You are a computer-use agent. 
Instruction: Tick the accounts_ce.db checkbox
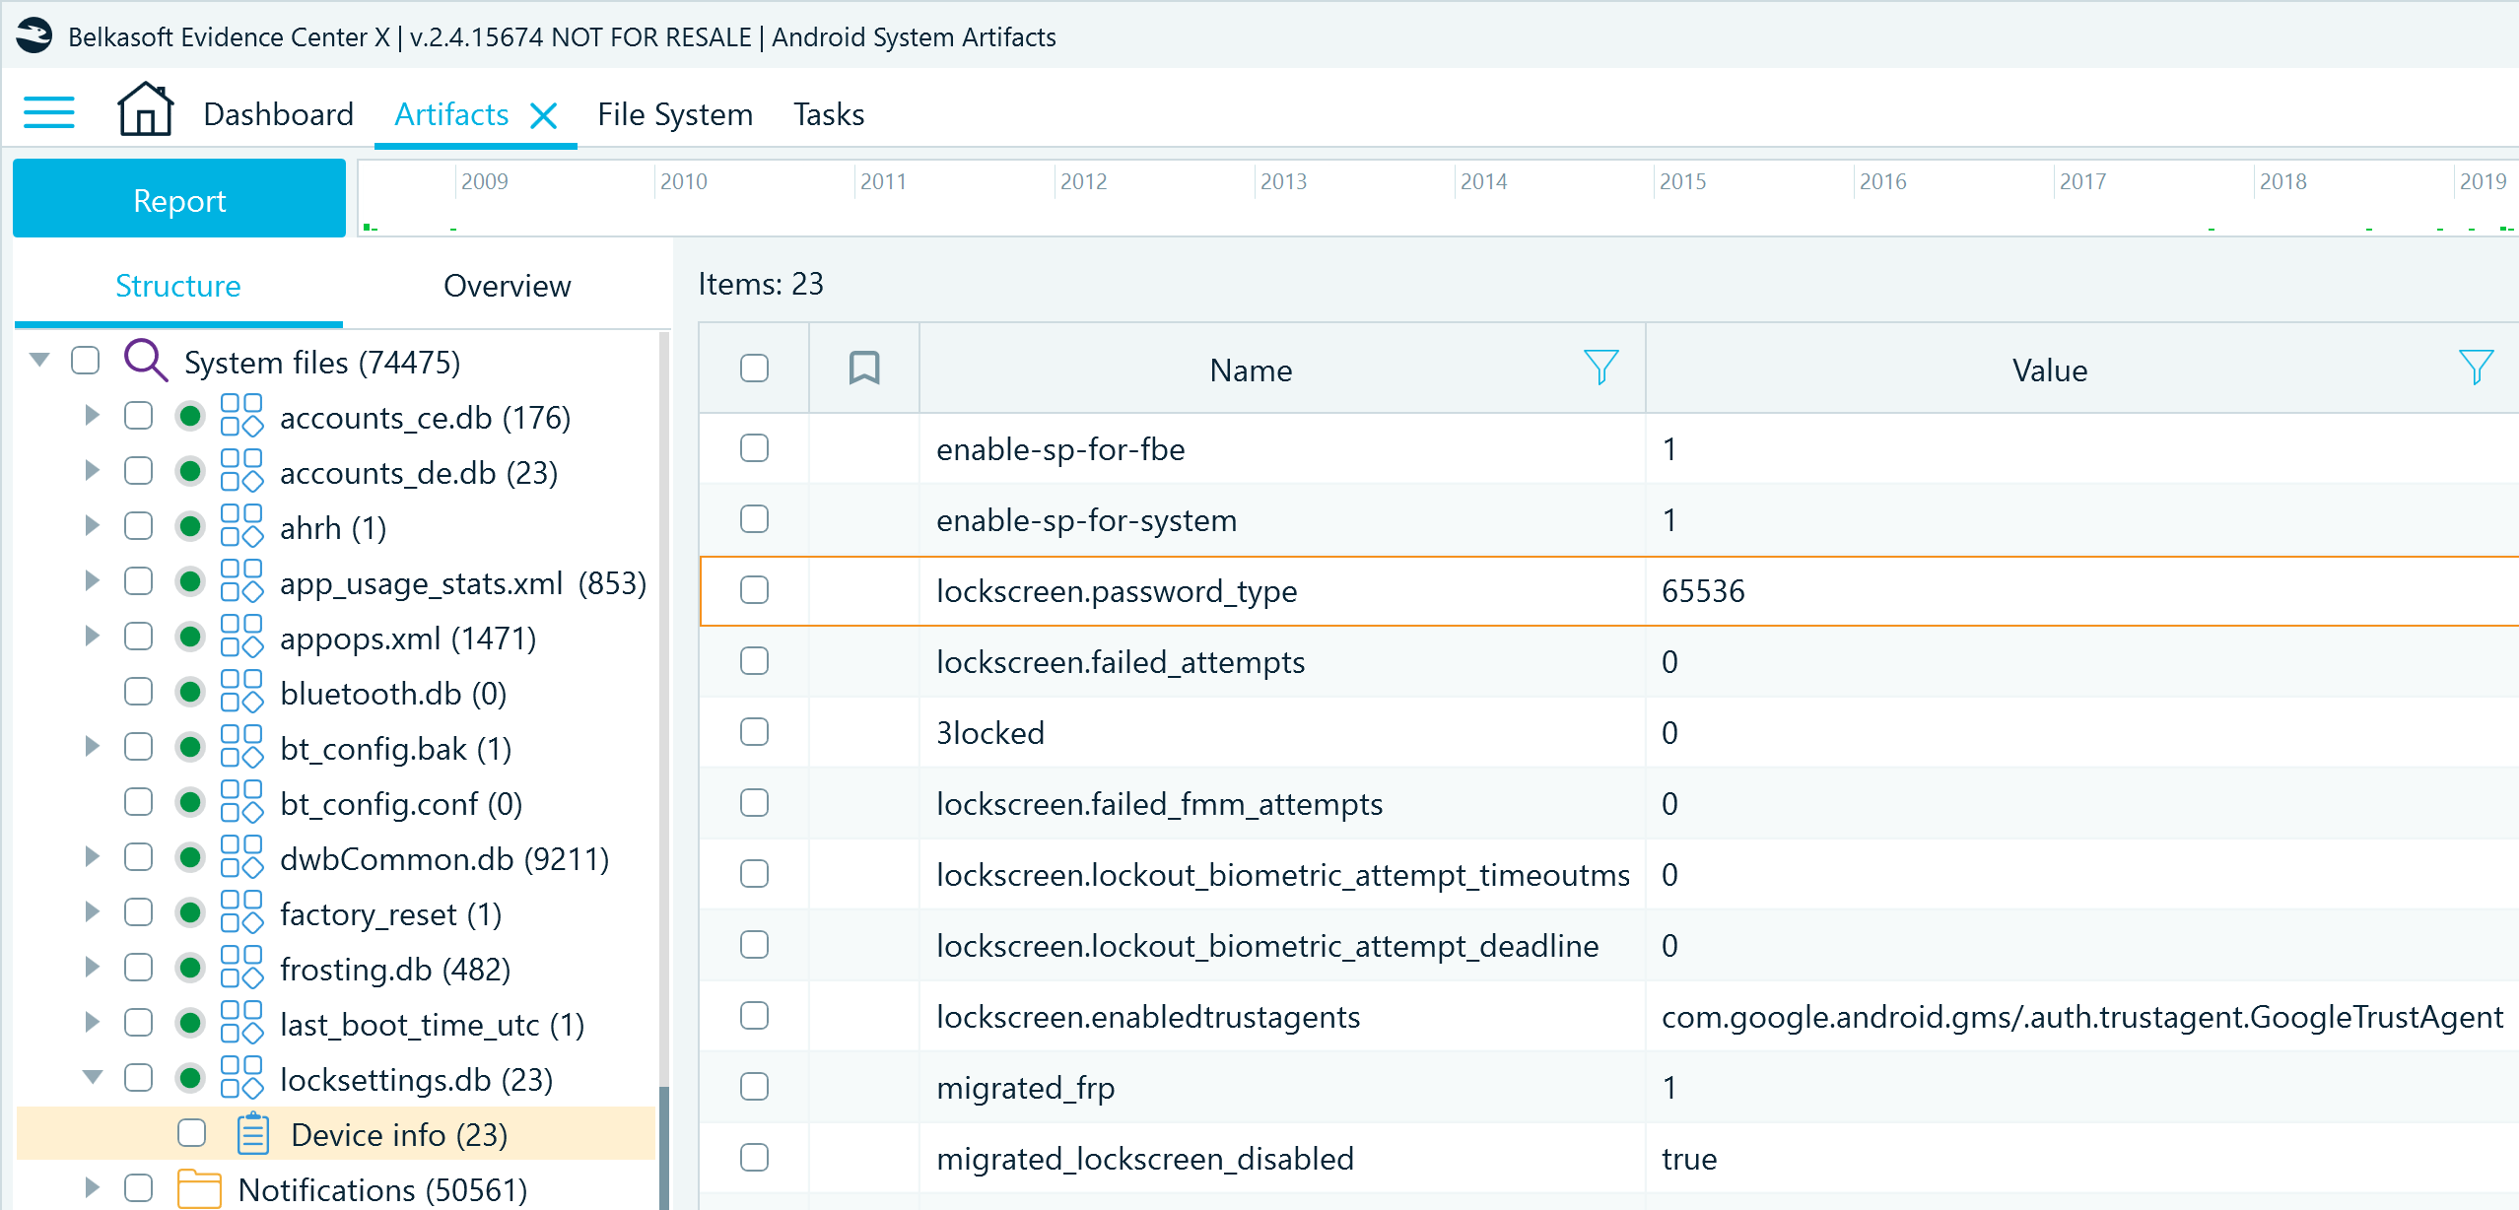(x=139, y=416)
